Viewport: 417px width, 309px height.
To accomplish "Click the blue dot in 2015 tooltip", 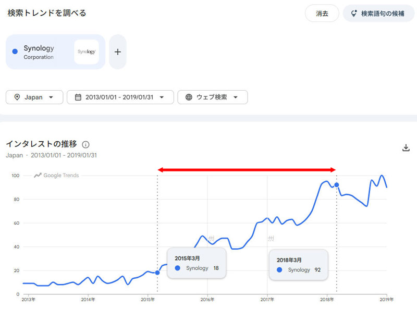I will tap(178, 268).
